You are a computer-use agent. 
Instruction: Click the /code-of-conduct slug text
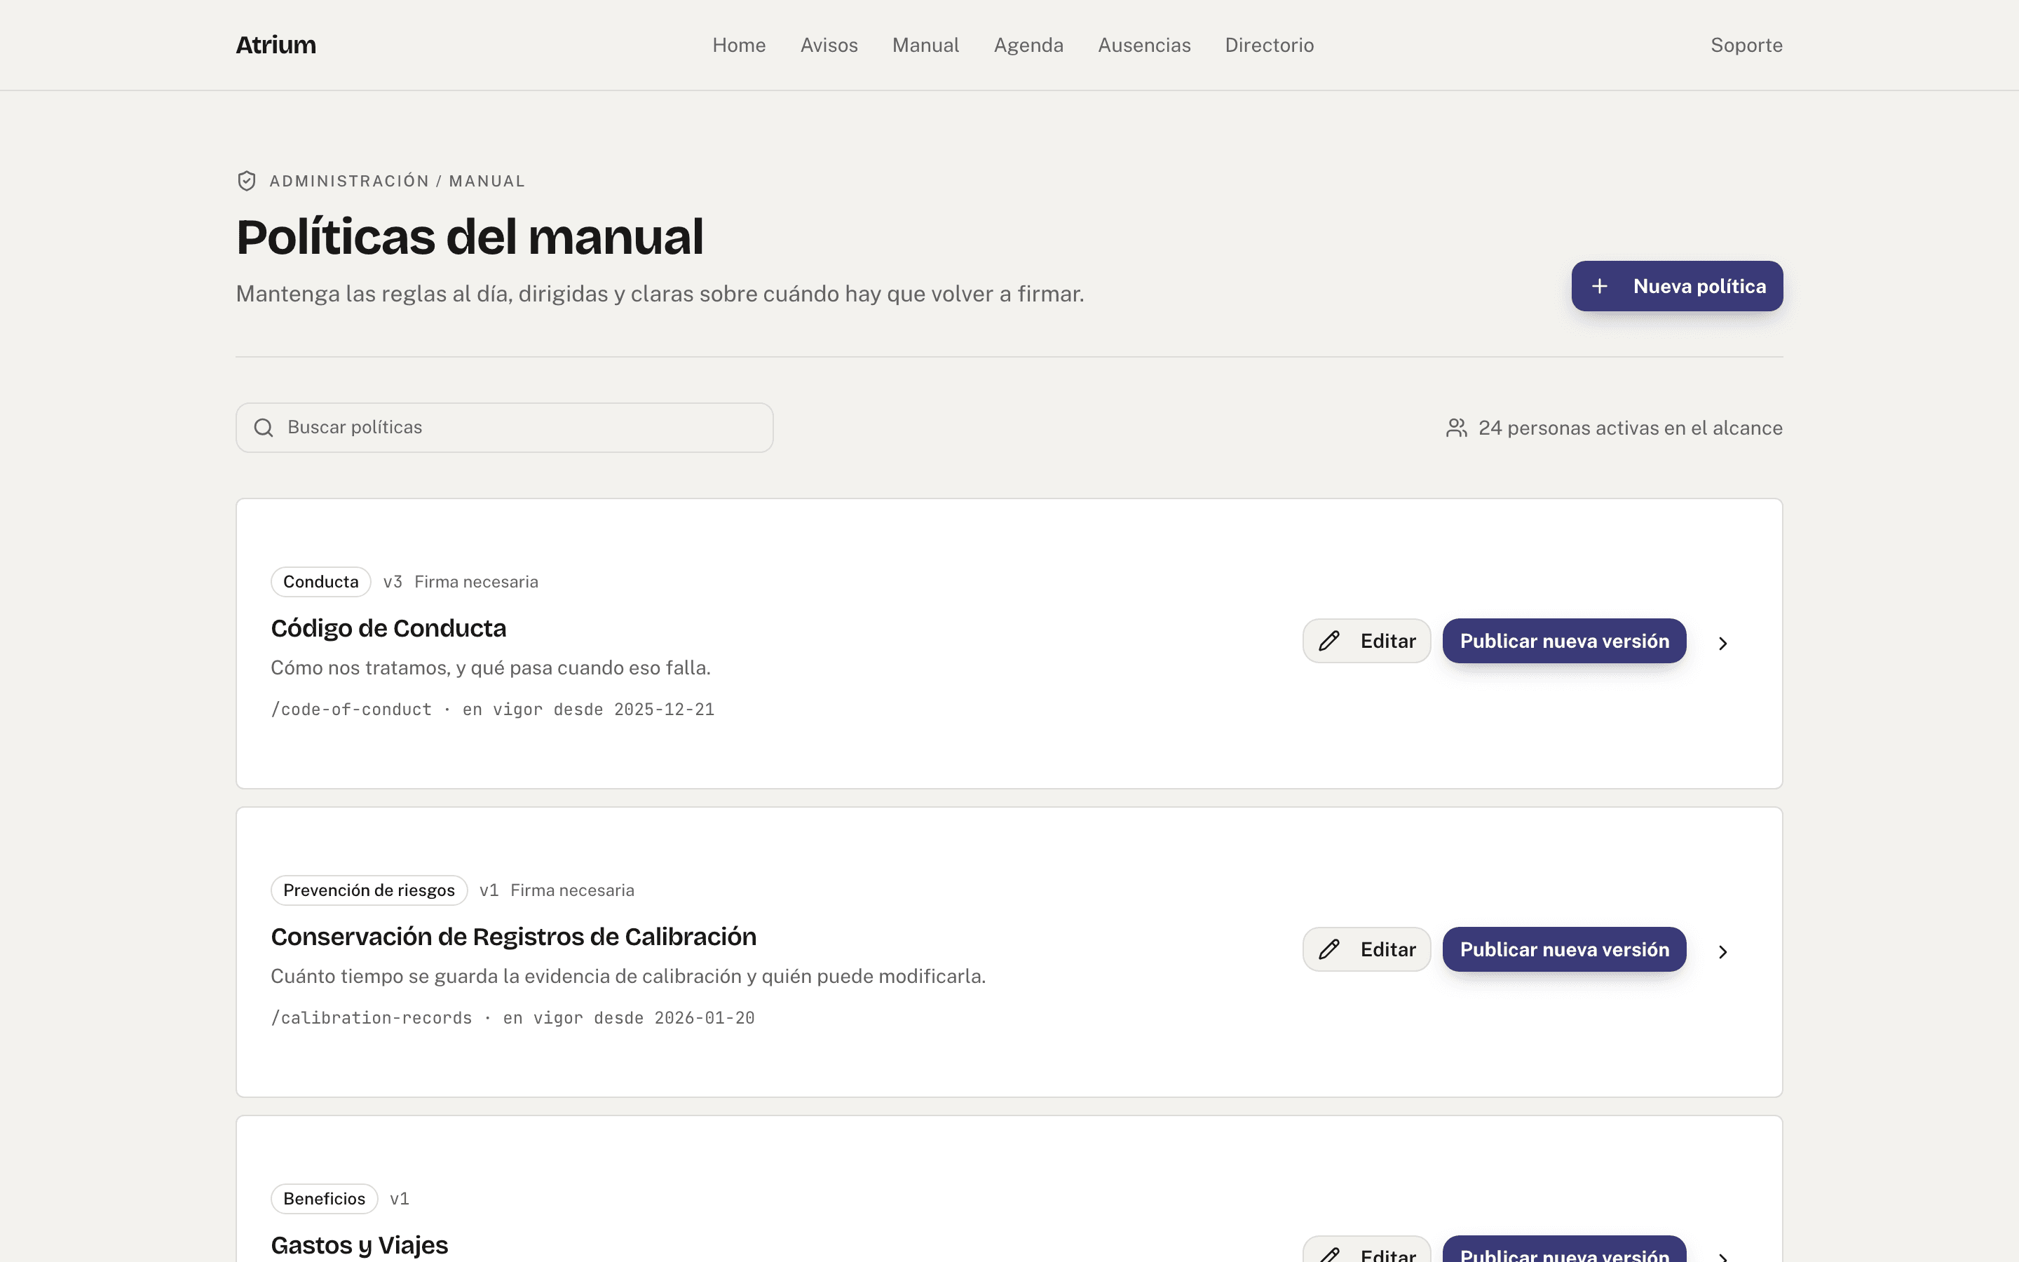pos(351,710)
